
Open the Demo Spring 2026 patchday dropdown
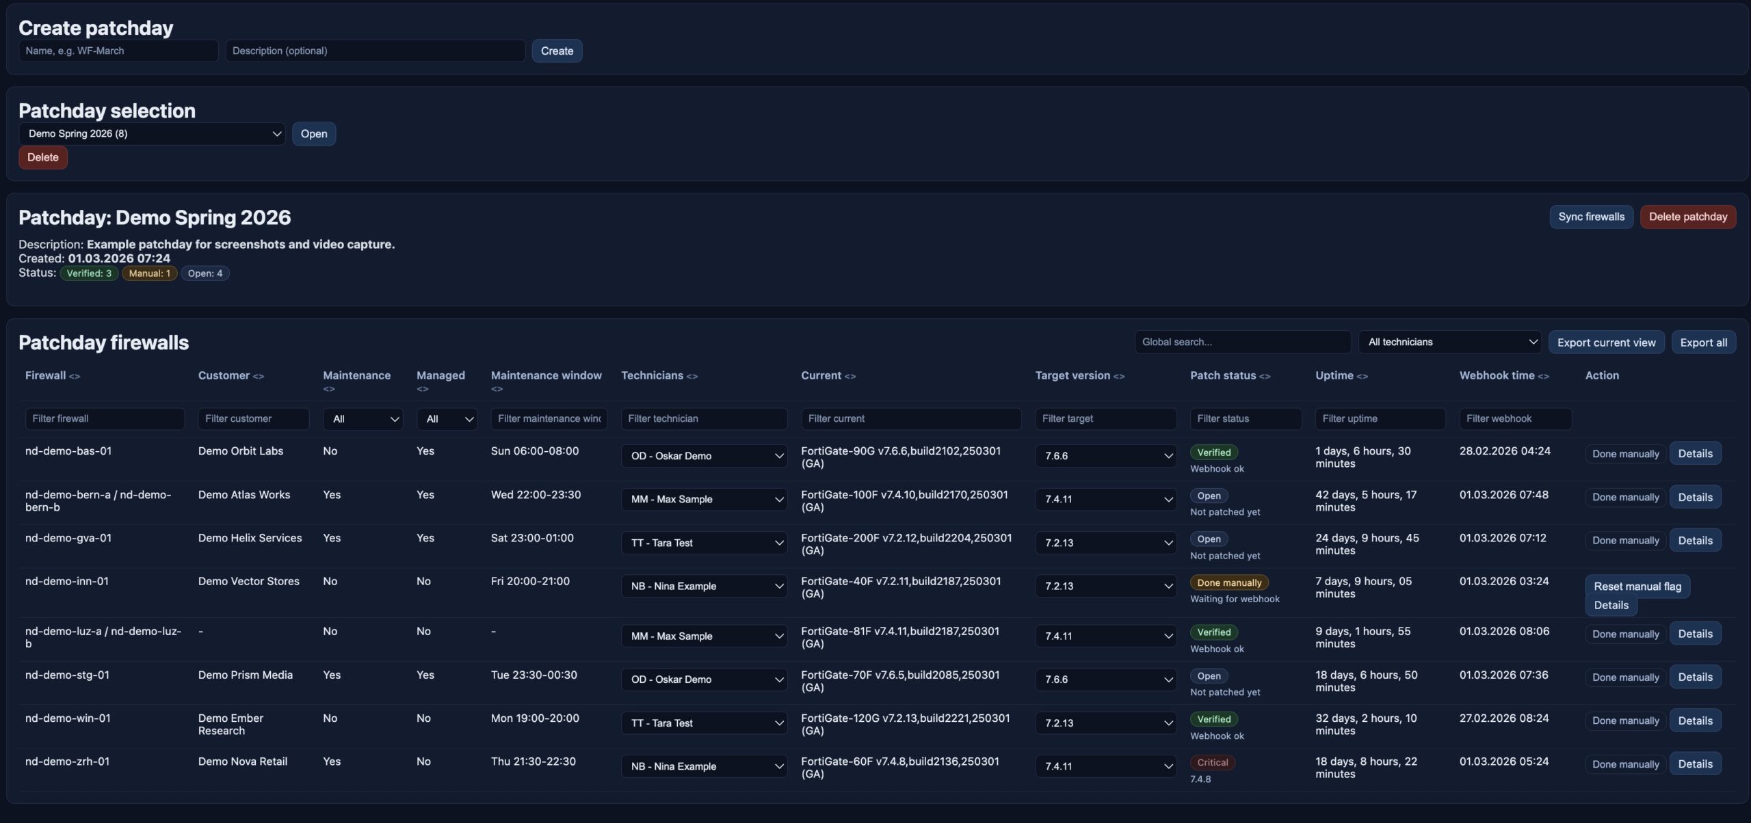click(x=152, y=134)
